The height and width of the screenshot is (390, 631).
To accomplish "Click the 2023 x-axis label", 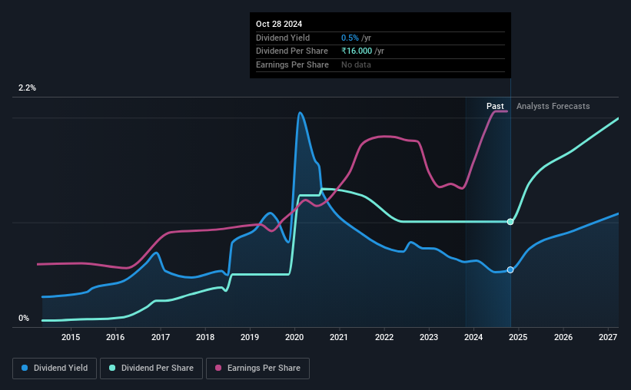I will pos(429,337).
